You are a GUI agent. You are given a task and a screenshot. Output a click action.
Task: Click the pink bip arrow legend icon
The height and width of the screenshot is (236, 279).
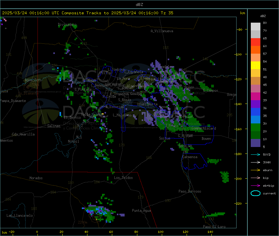click(x=255, y=178)
